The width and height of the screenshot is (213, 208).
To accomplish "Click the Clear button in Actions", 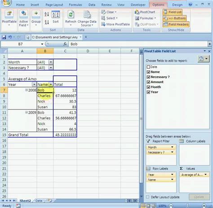I will point(109,12).
